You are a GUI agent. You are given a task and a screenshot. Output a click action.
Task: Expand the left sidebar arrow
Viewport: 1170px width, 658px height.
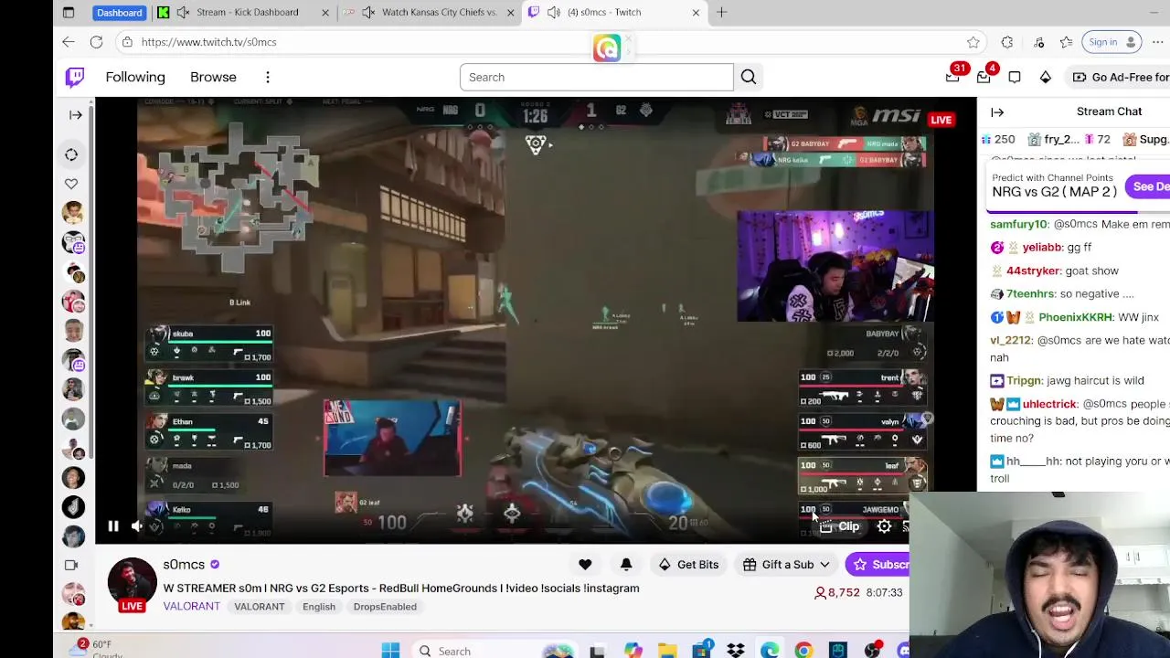76,115
